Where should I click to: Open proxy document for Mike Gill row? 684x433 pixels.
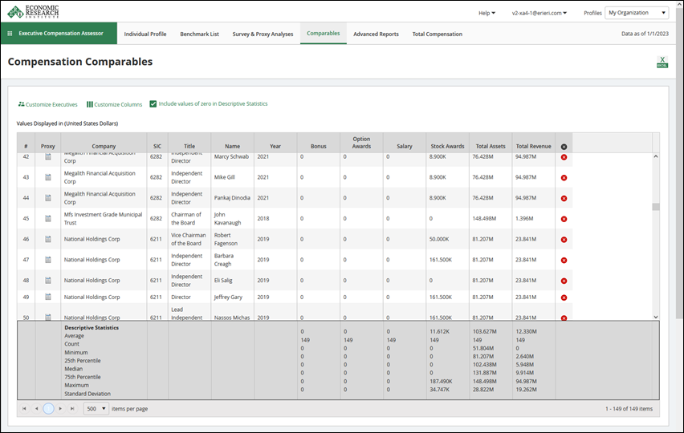point(48,177)
